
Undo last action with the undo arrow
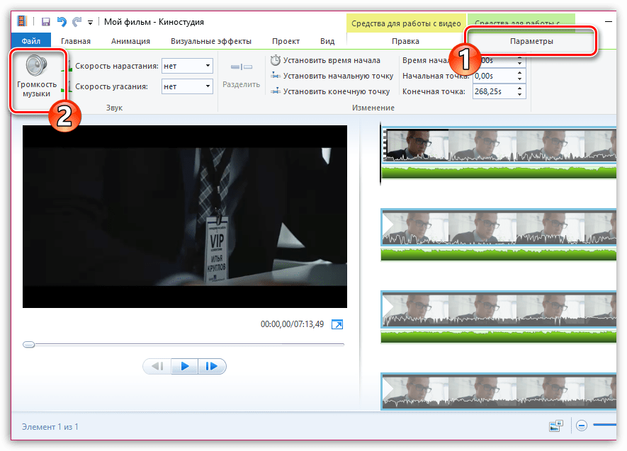click(62, 21)
